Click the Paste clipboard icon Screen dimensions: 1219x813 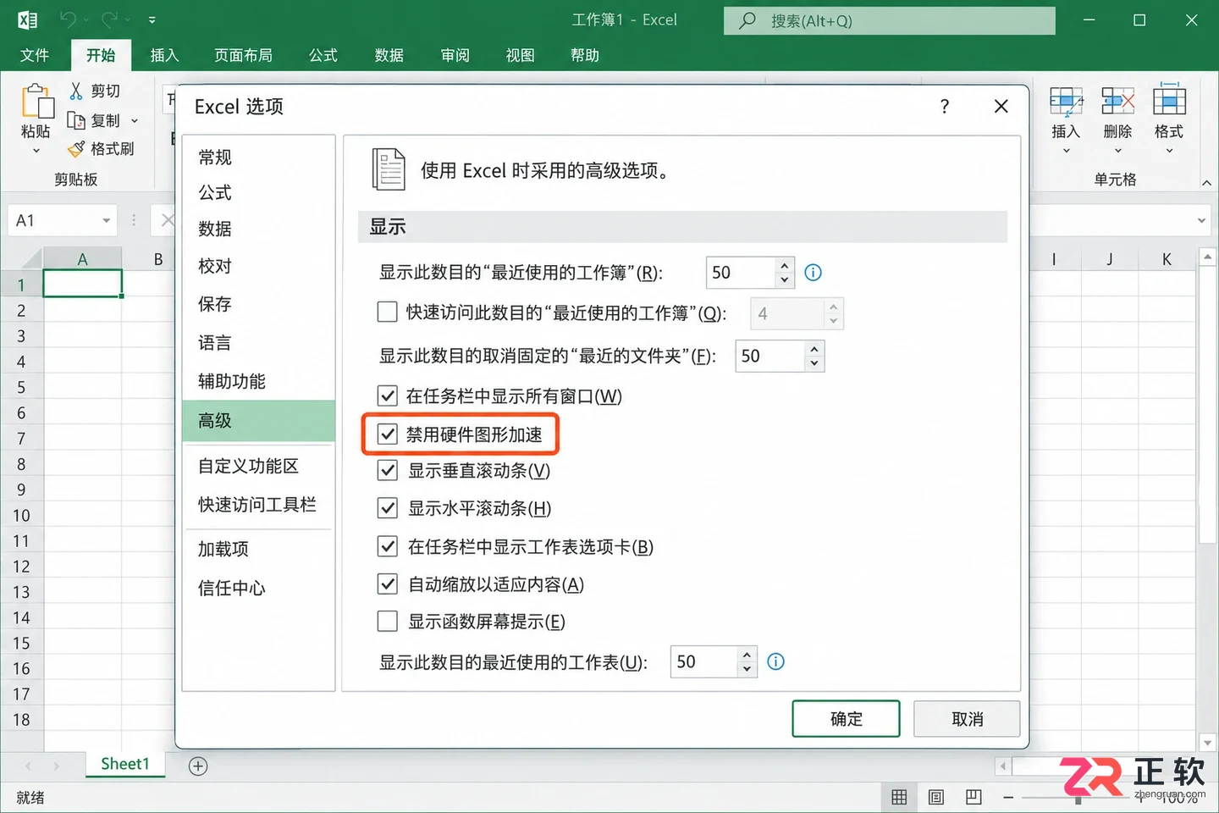(36, 102)
